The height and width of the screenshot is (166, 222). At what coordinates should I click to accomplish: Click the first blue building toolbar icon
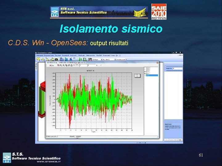click(x=62, y=59)
